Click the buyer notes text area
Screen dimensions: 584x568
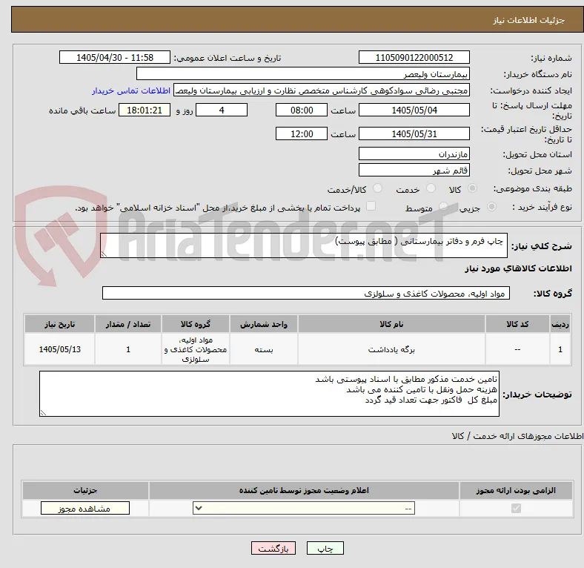tap(269, 394)
